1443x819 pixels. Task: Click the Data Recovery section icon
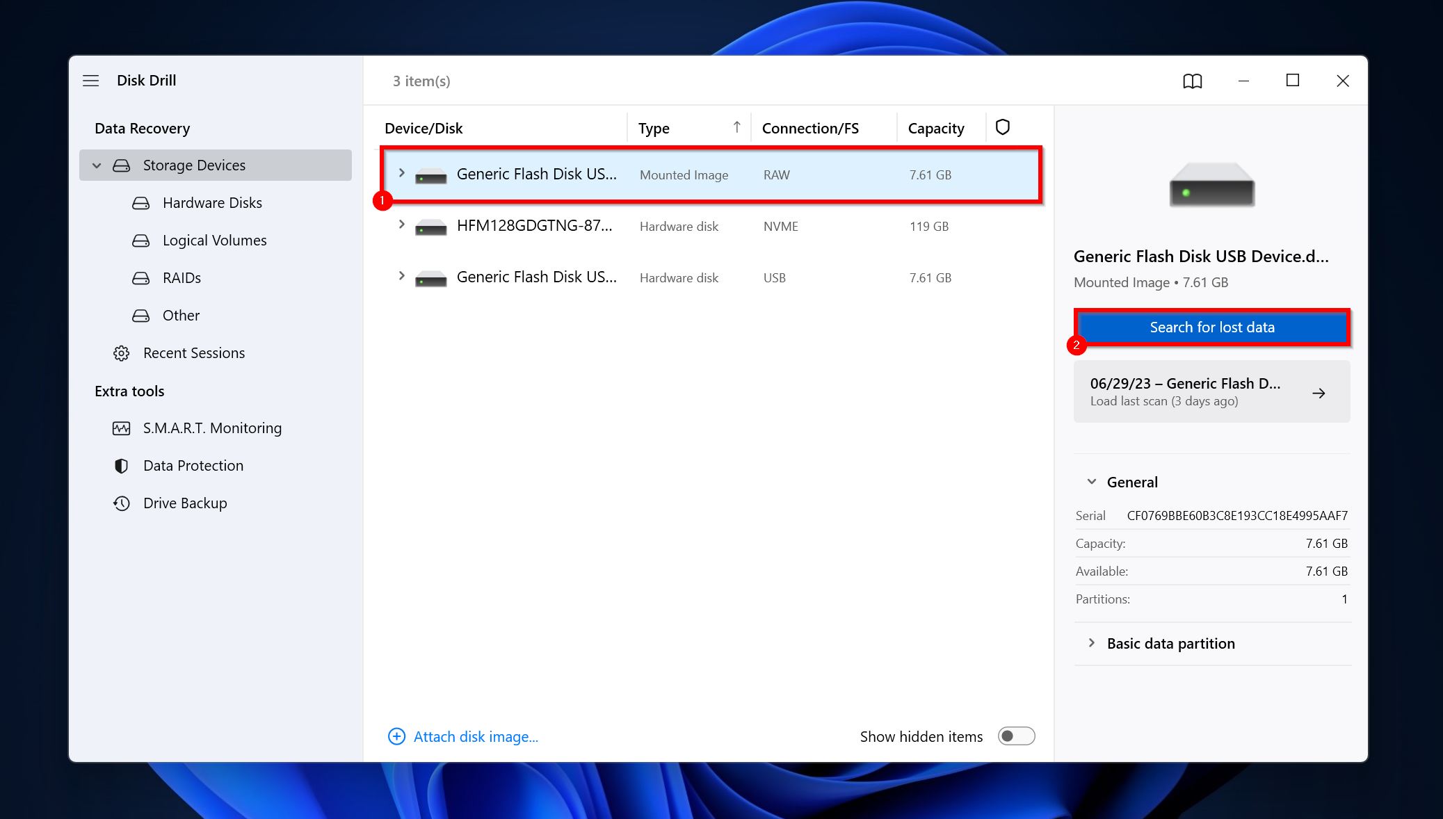[143, 127]
